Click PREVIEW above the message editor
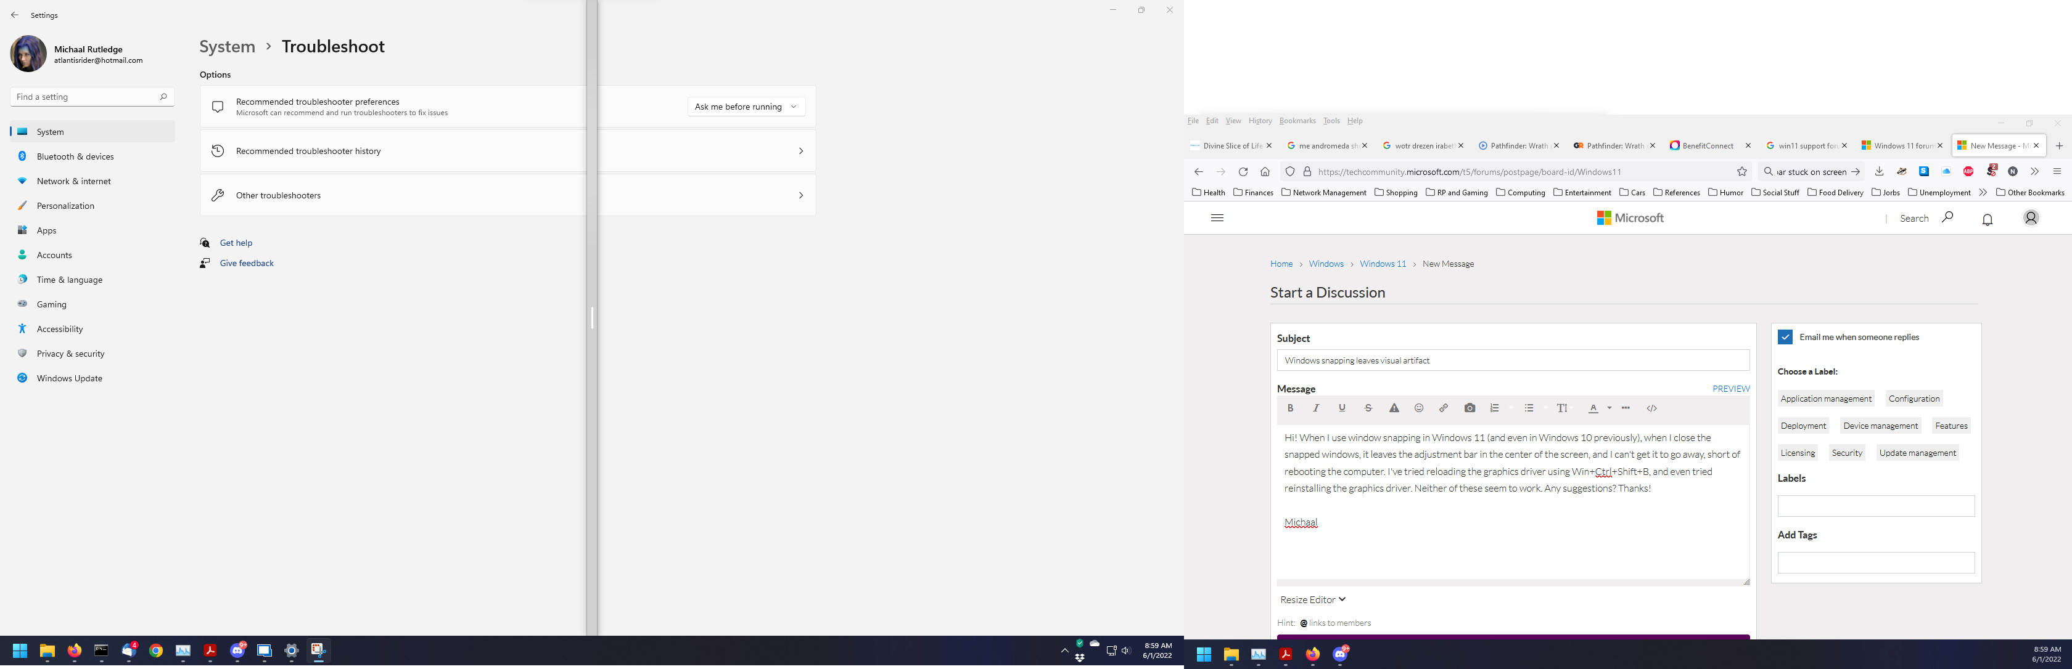Screen dimensions: 2072x669 (1730, 389)
